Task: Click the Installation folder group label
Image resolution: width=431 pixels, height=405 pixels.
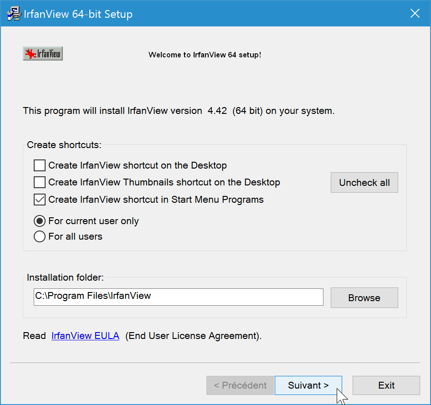Action: point(65,277)
